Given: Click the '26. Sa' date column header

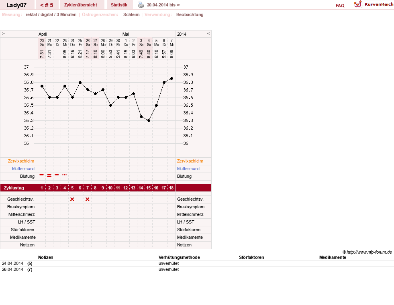Looking at the screenshot, I should [x=88, y=43].
